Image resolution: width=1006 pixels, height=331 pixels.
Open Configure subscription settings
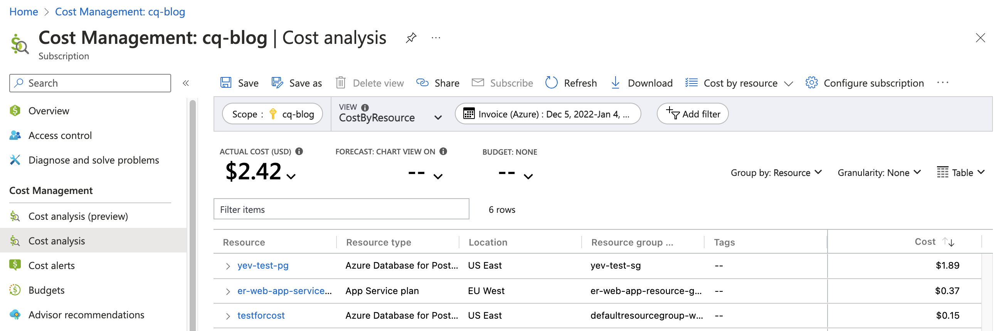pos(864,83)
